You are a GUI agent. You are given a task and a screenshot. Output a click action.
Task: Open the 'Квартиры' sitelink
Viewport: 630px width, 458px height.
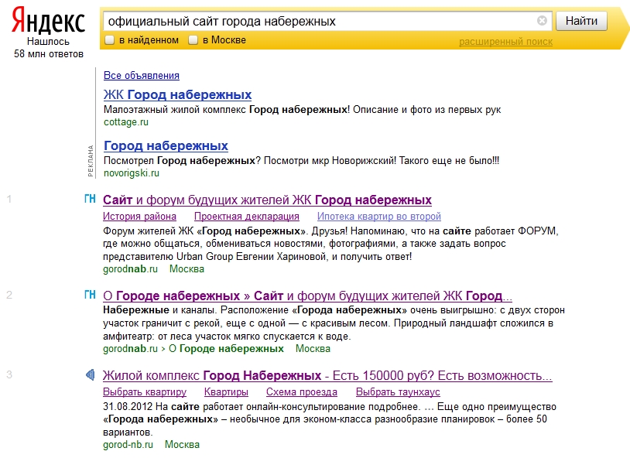coord(226,391)
